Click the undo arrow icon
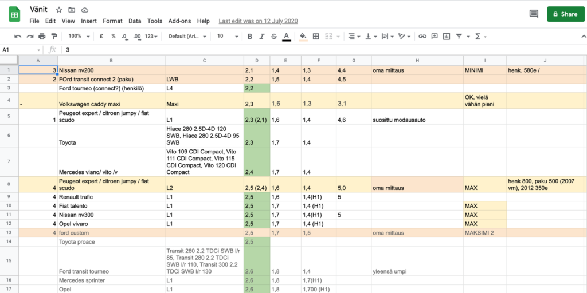 pyautogui.click(x=18, y=36)
